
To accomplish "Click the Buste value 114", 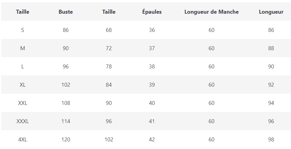I will pos(66,121).
